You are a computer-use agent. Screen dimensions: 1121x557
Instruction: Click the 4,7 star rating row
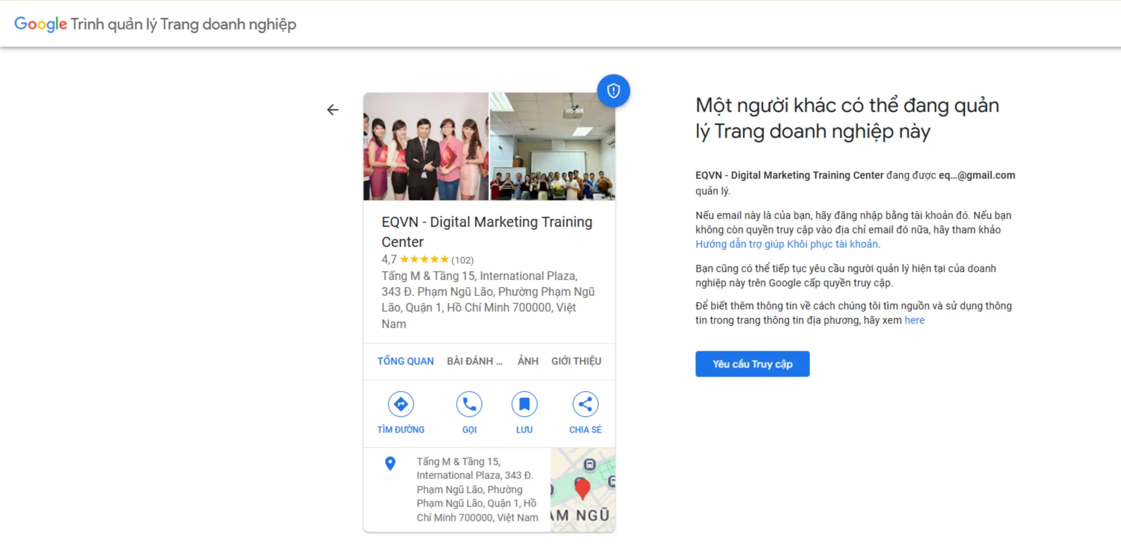[427, 259]
